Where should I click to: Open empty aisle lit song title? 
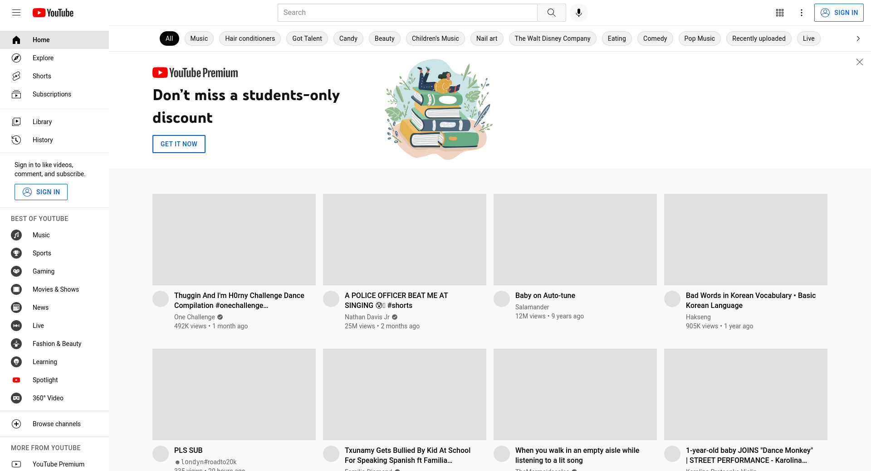coord(577,455)
